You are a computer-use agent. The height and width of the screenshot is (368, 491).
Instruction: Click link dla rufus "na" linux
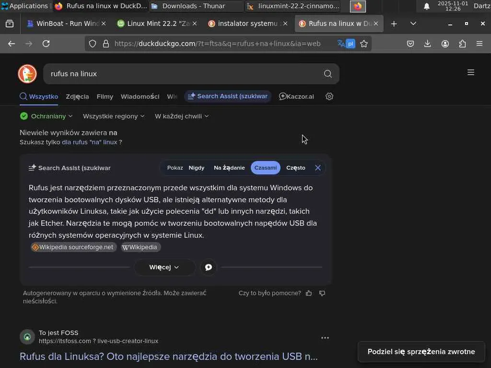click(x=89, y=142)
